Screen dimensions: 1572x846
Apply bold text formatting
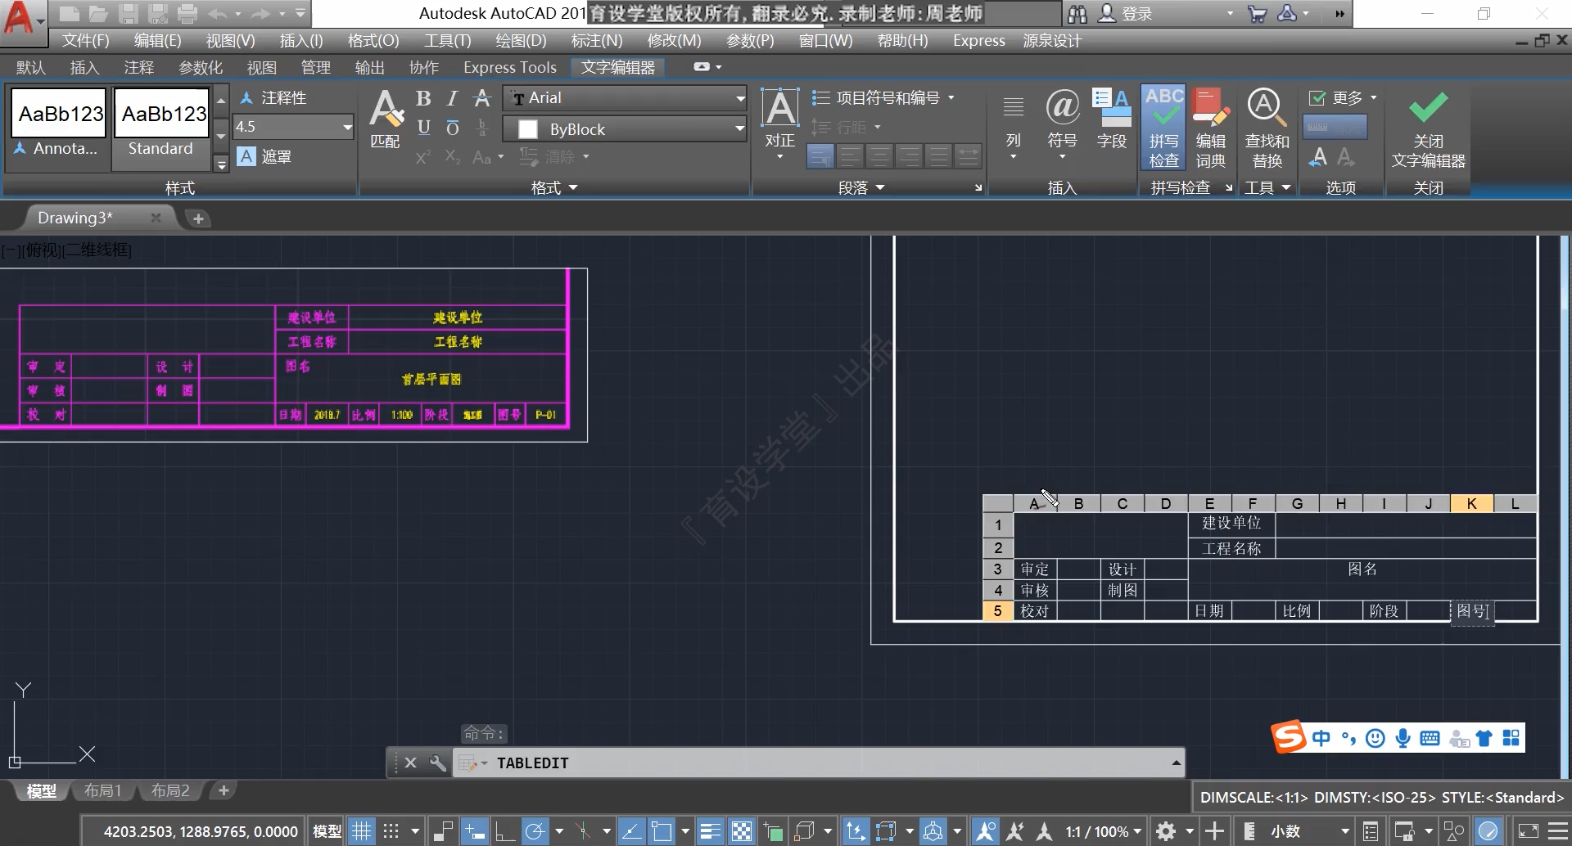(423, 99)
